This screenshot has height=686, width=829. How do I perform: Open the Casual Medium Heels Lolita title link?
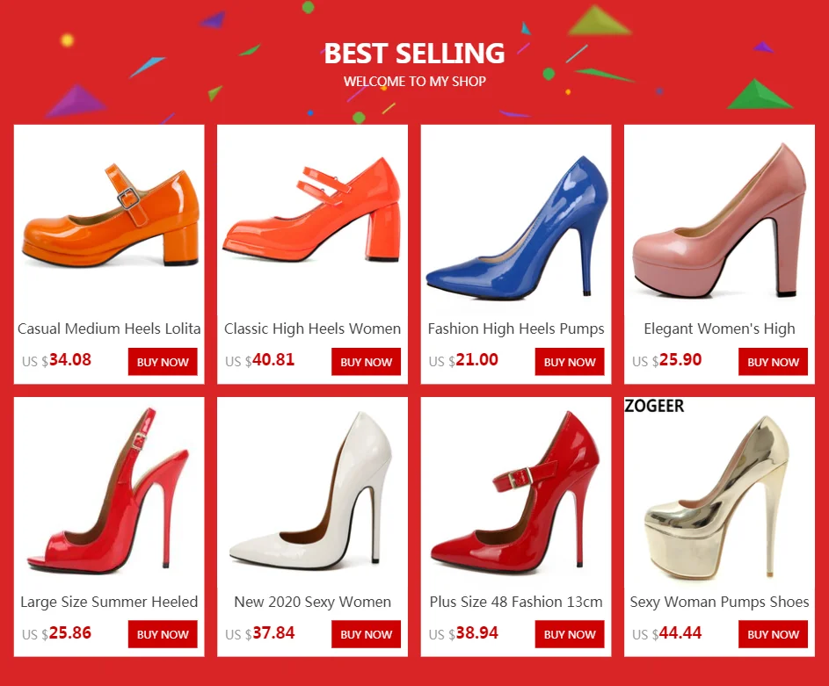pos(109,329)
